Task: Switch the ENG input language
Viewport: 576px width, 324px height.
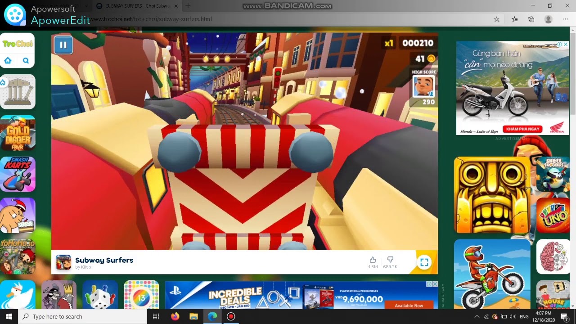Action: point(524,317)
